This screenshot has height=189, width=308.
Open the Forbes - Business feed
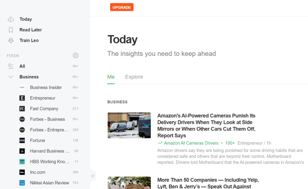(47, 119)
